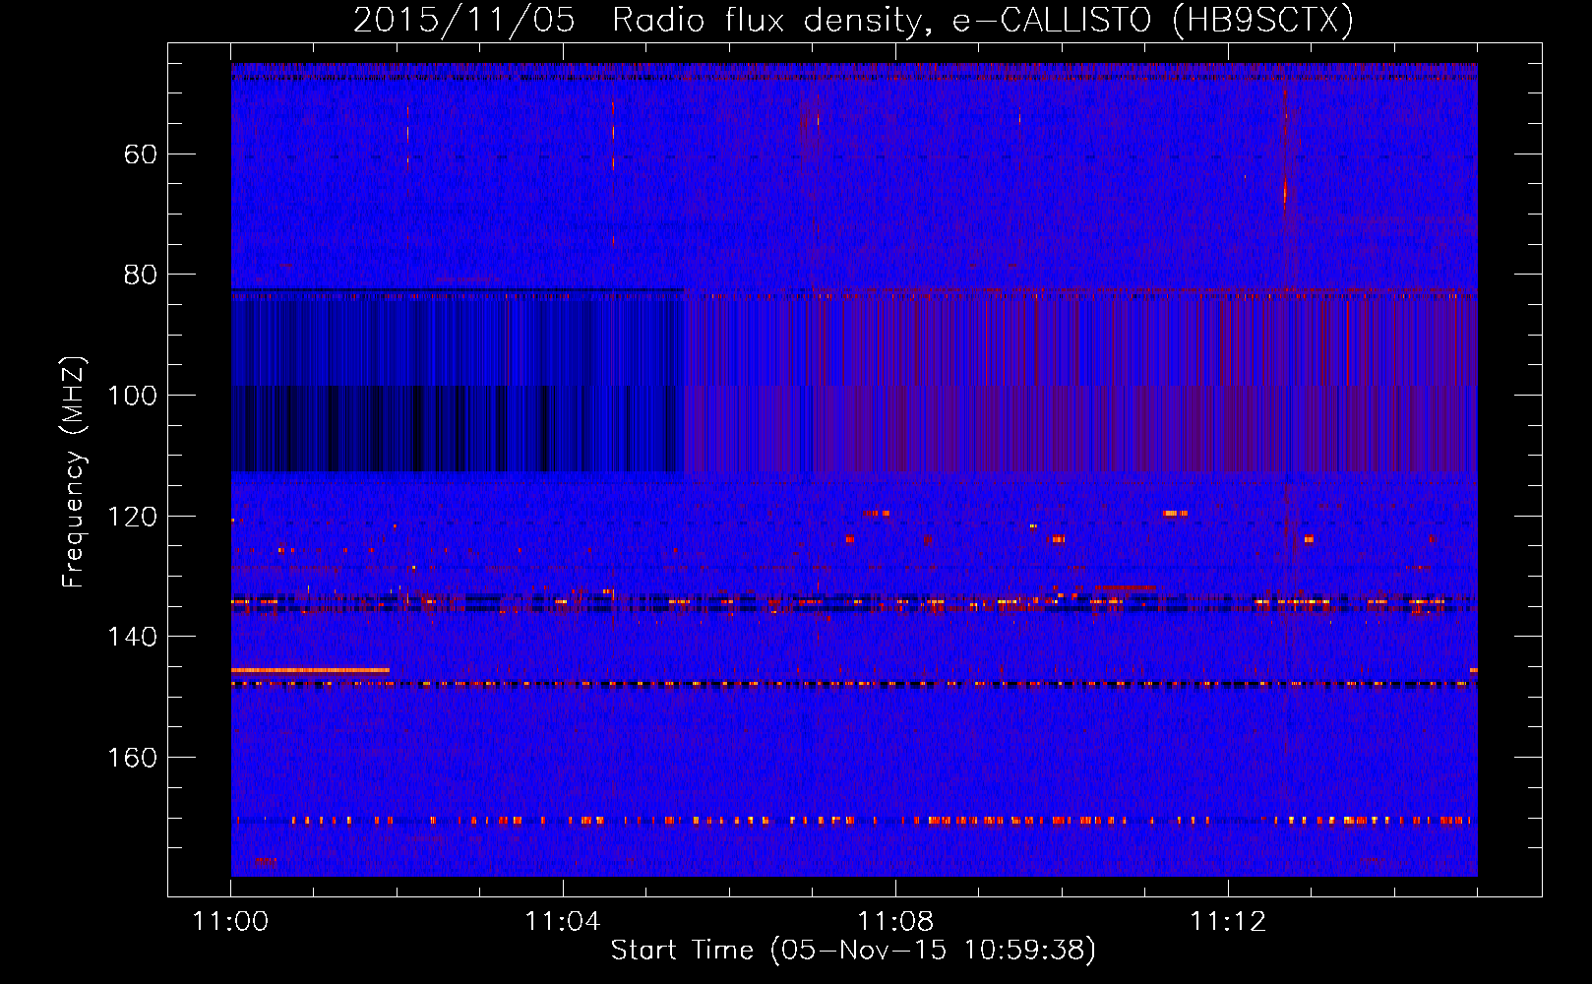Click the 140 MHz frequency tick label

132,637
